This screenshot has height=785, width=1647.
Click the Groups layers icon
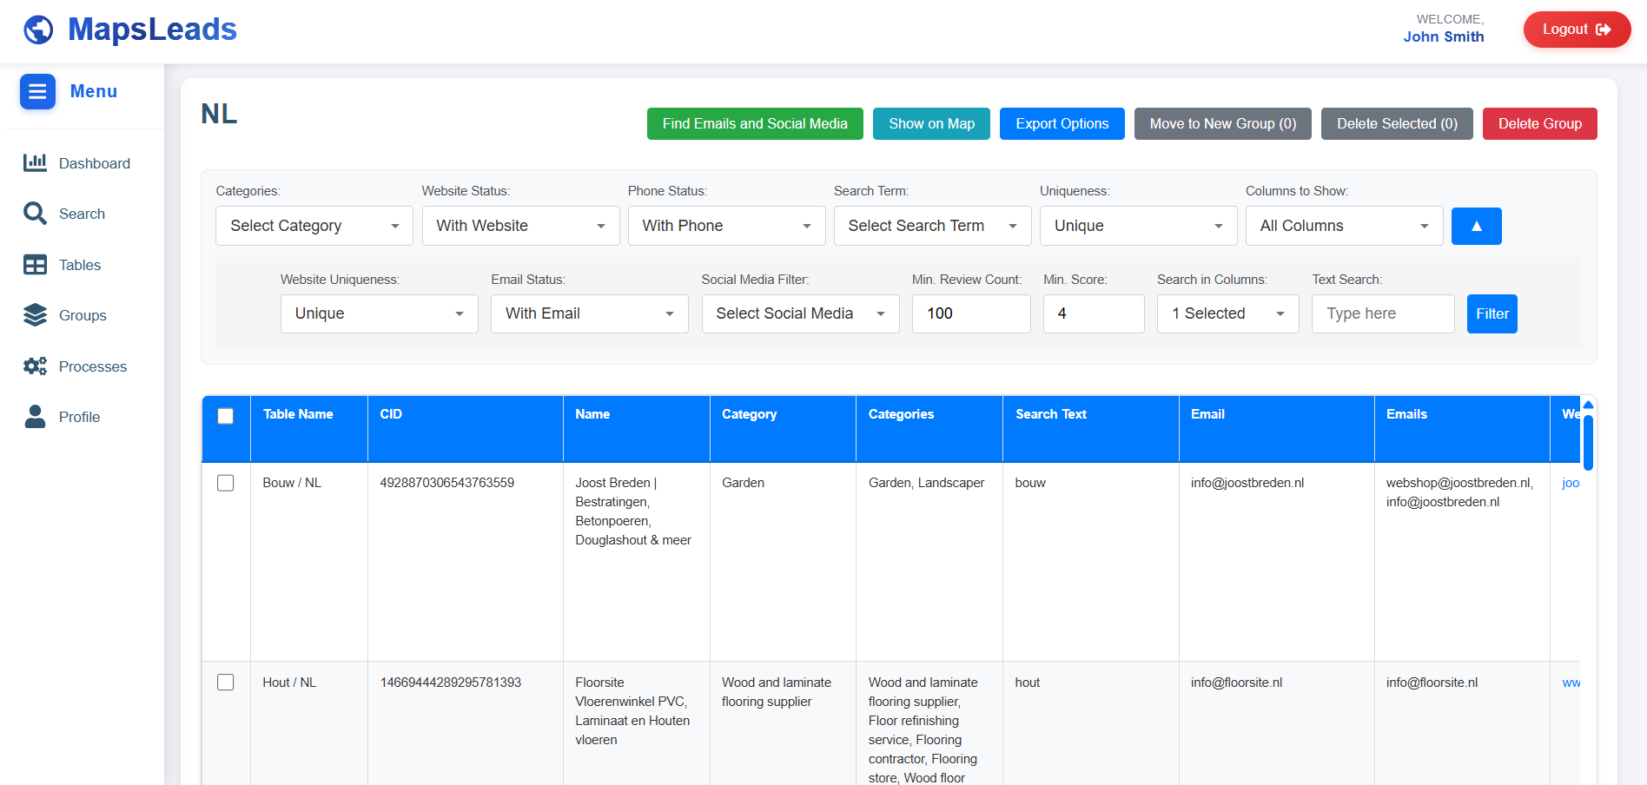point(35,315)
